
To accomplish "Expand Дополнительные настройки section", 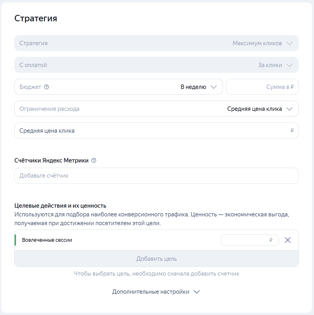I will (x=156, y=292).
